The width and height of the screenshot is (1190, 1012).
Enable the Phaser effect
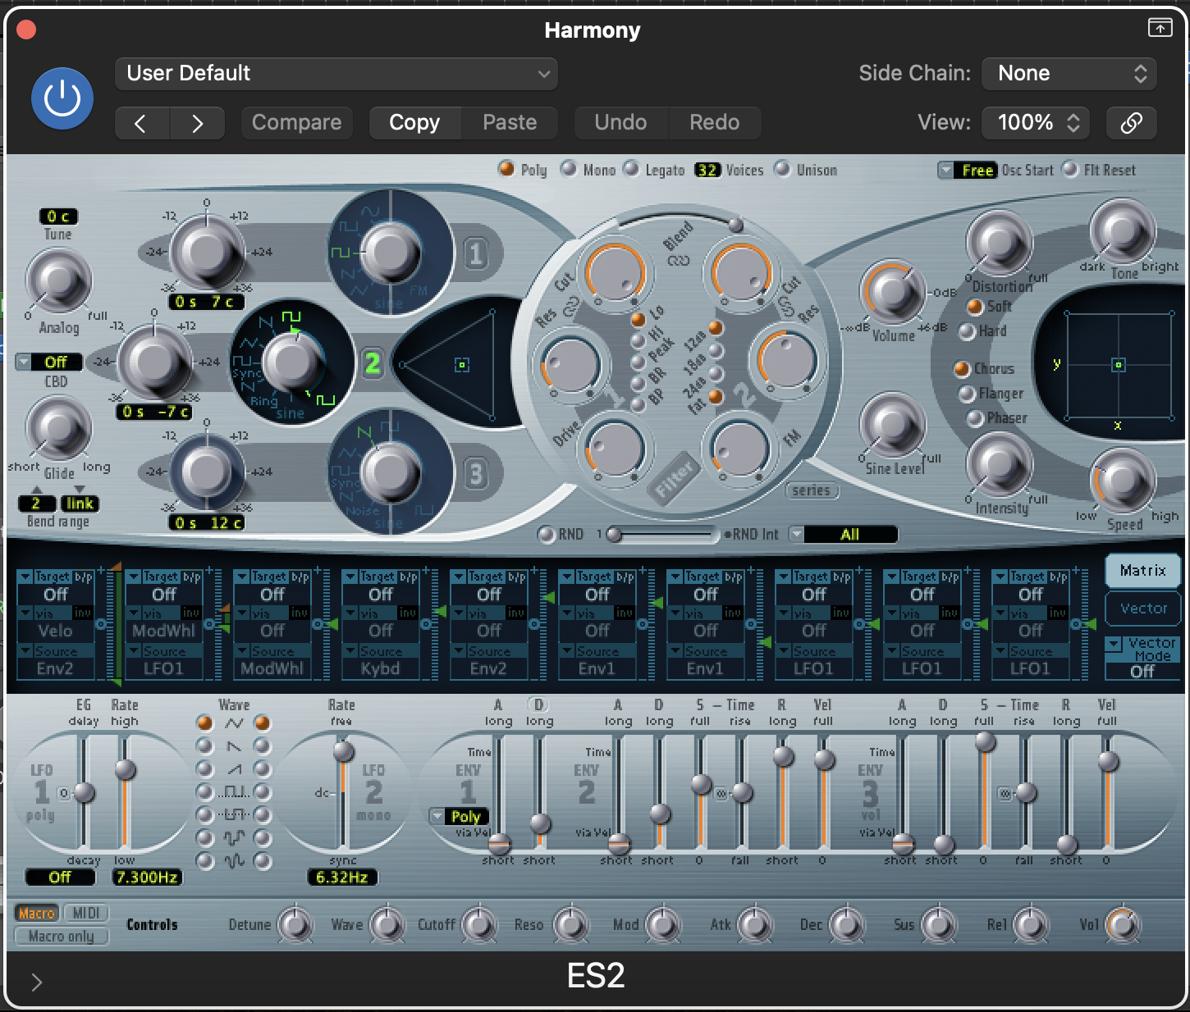pyautogui.click(x=975, y=419)
